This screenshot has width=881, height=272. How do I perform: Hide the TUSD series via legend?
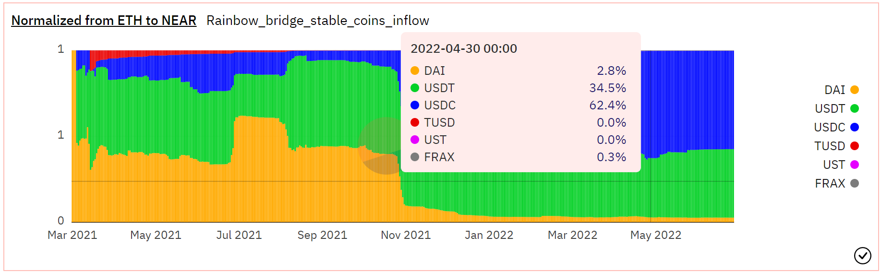[x=829, y=146]
